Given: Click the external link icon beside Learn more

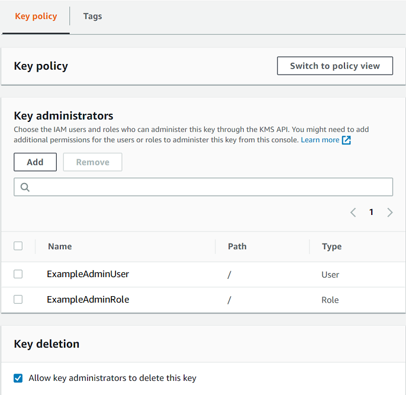Looking at the screenshot, I should [x=347, y=140].
